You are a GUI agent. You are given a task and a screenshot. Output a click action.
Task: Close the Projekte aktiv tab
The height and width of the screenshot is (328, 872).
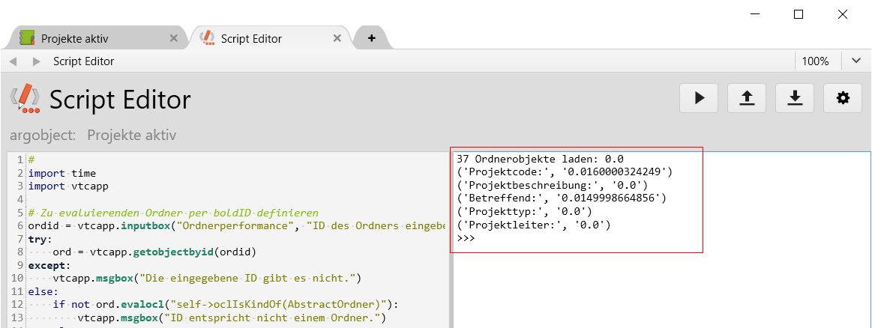pos(174,38)
